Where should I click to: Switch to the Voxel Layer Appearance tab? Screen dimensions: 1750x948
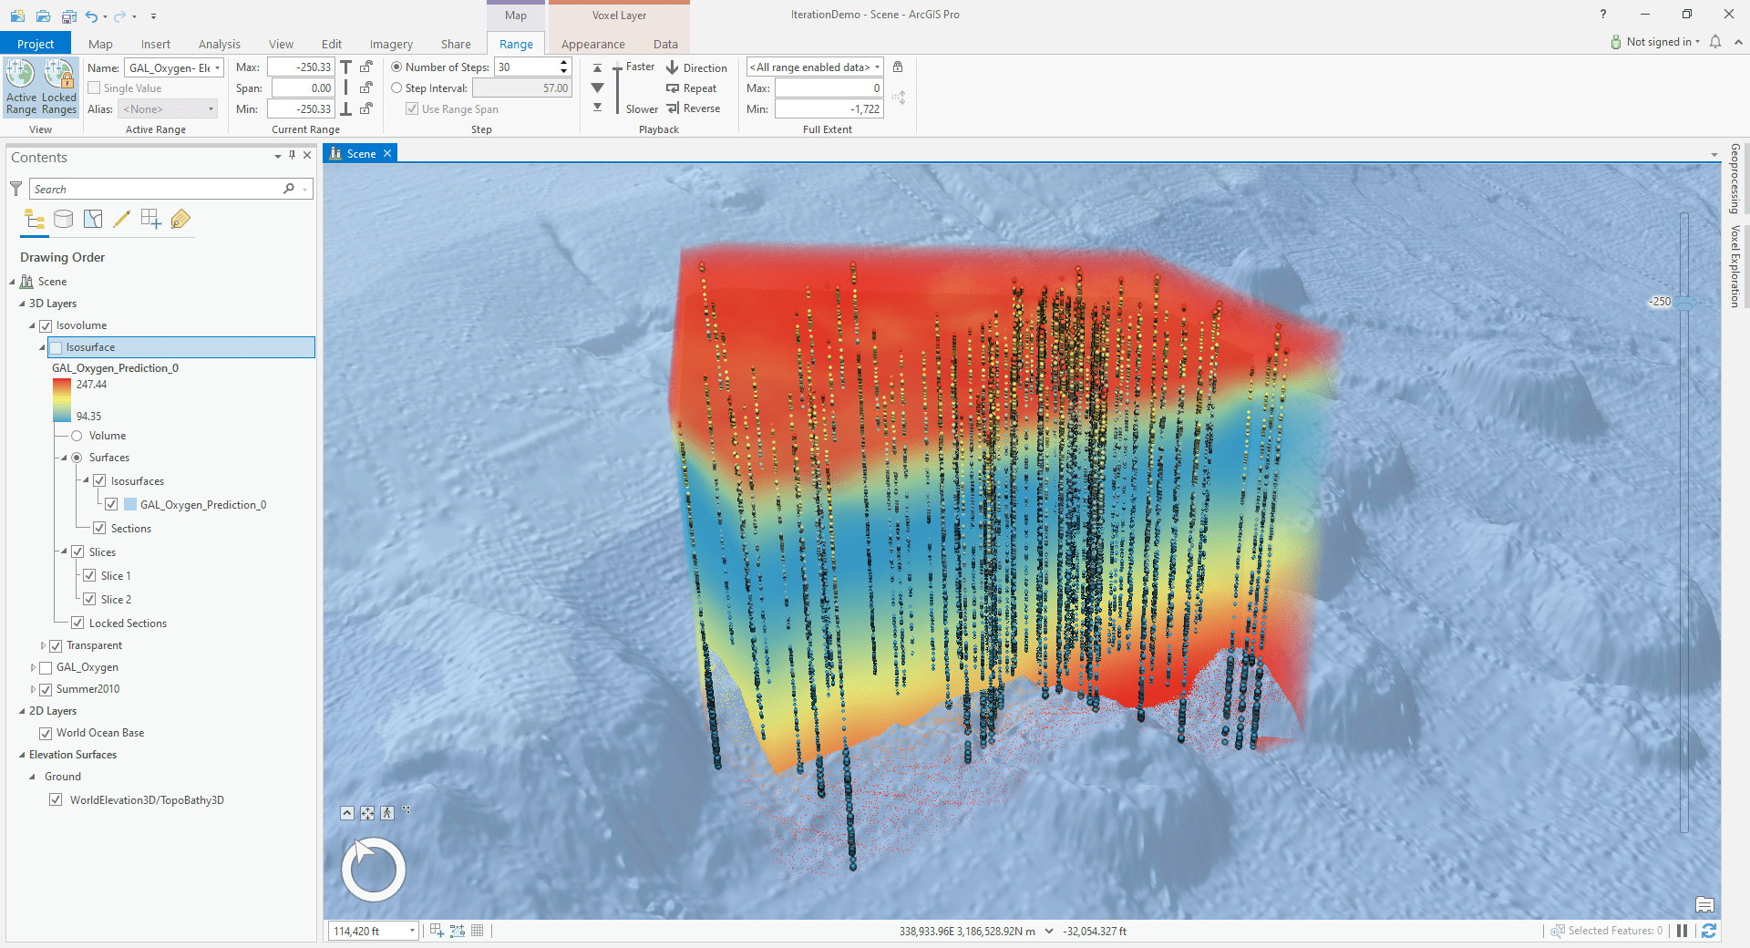point(592,43)
